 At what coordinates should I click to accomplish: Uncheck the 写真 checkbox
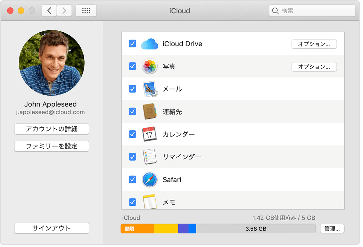[x=132, y=66]
